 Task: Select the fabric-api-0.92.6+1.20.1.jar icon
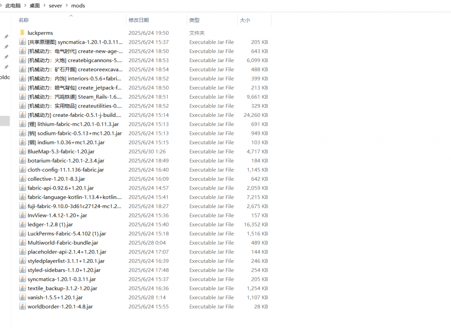22,188
